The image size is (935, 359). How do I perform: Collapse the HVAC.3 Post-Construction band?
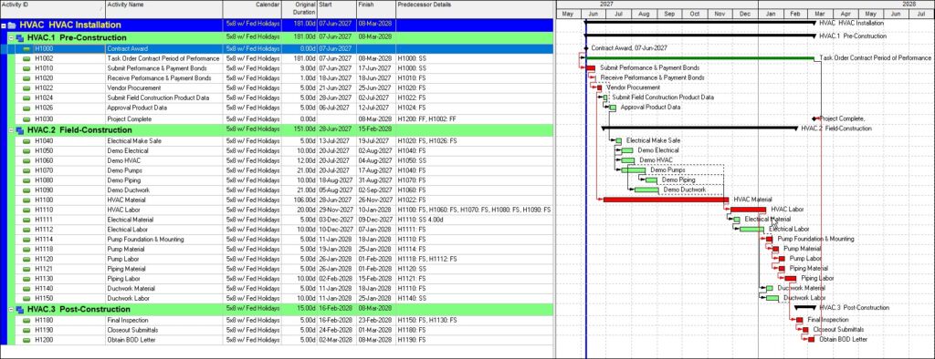coord(11,310)
